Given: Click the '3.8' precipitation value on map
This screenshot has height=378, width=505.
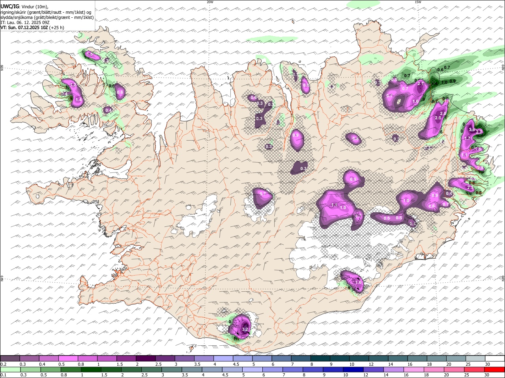Looking at the screenshot, I should click(x=471, y=130).
